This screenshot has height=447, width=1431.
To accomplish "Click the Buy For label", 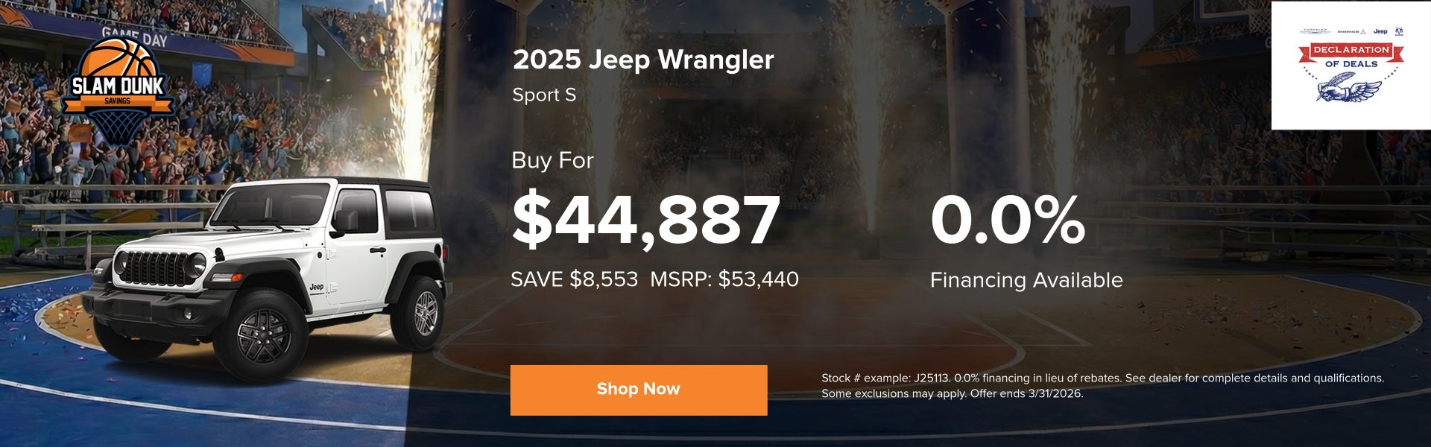I will 552,160.
